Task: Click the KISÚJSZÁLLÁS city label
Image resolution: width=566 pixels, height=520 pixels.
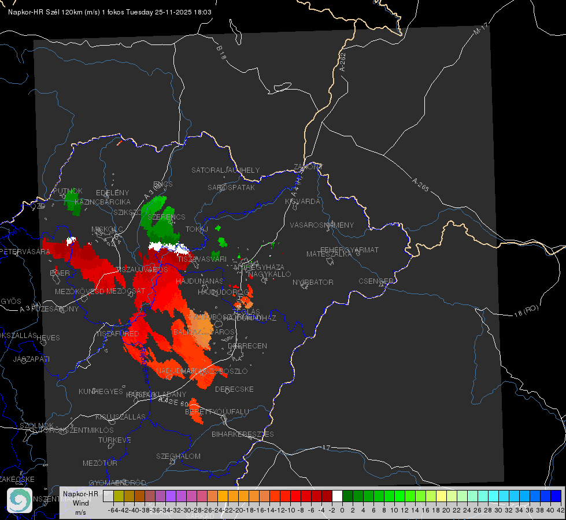Action: pos(121,417)
